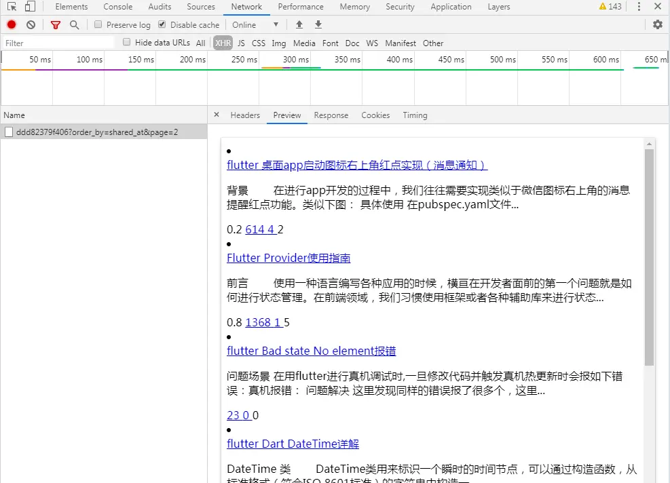Open the Memory tab
Image resolution: width=670 pixels, height=483 pixels.
355,7
